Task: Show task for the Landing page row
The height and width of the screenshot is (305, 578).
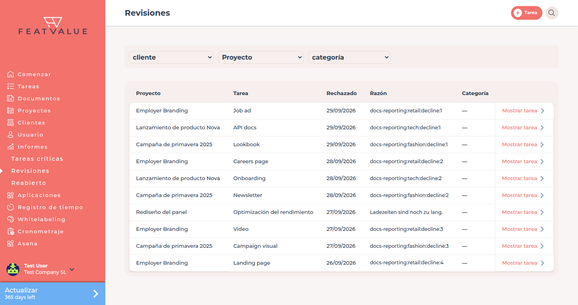Action: pos(523,263)
